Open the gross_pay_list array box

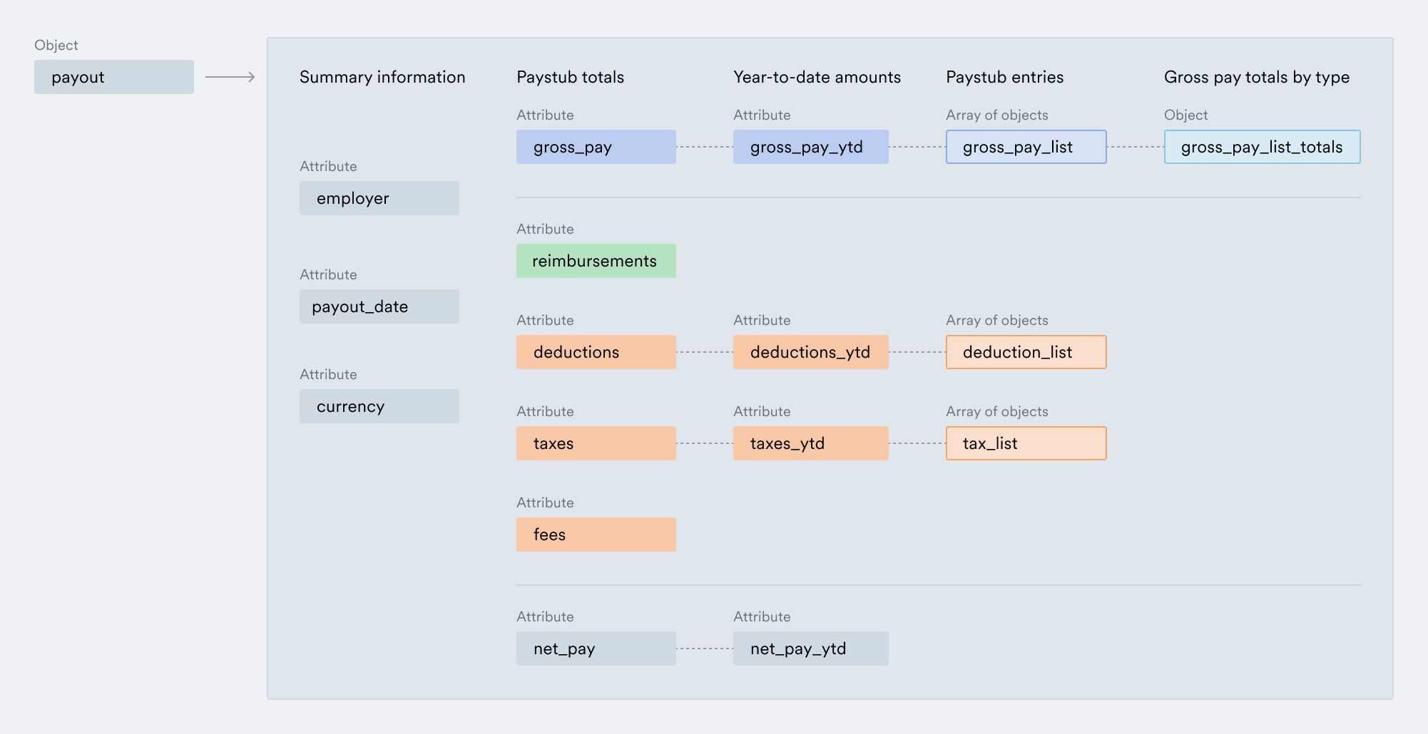[1026, 147]
